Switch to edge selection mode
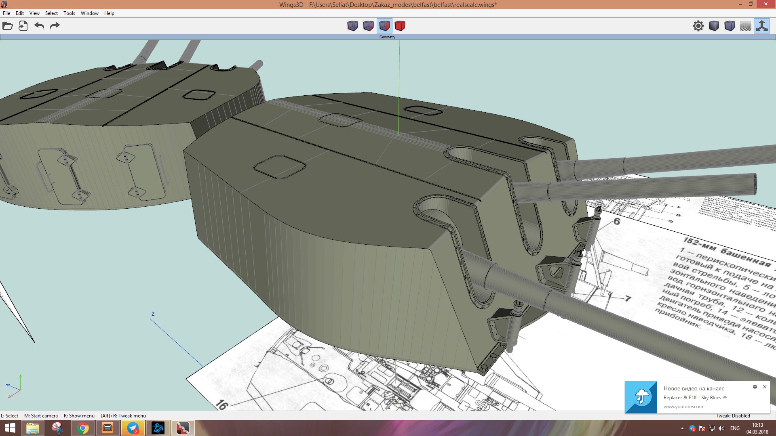776x436 pixels. pos(368,26)
